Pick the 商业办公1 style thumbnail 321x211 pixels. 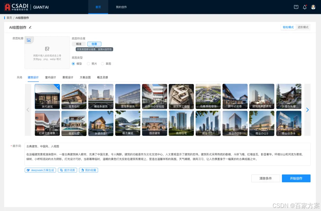[x=208, y=123]
